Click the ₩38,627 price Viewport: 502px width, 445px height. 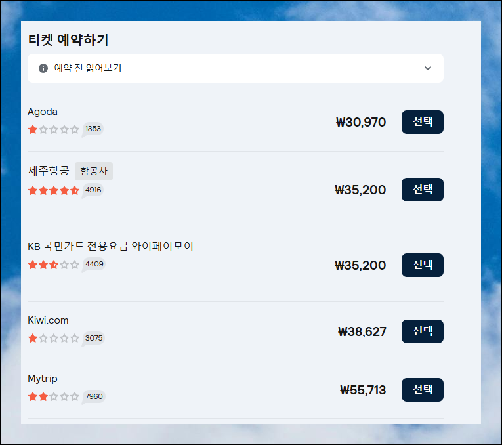(362, 331)
